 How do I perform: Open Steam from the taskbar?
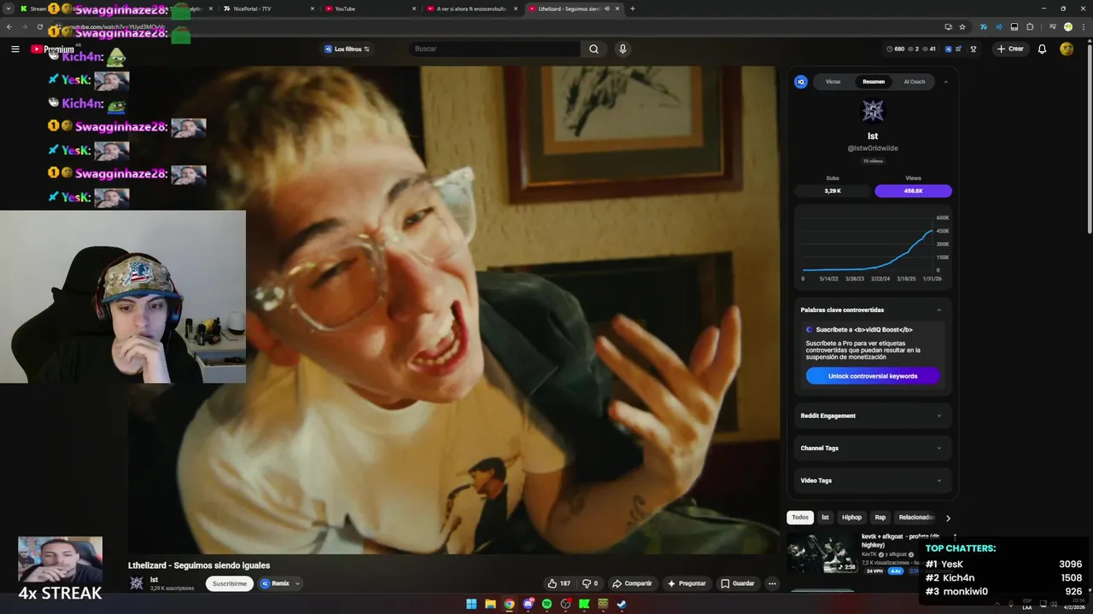(x=622, y=604)
